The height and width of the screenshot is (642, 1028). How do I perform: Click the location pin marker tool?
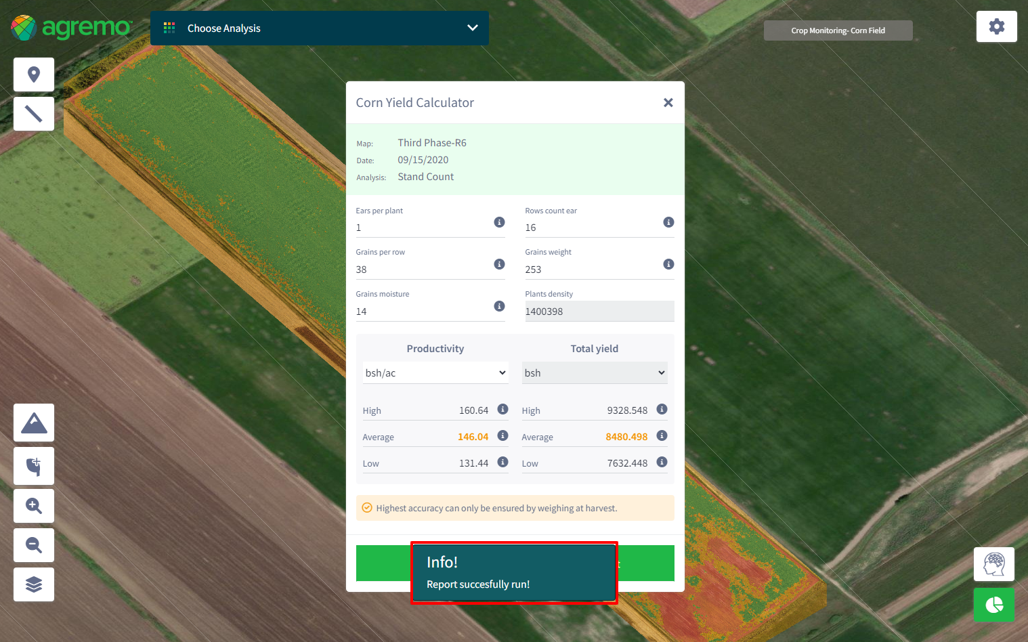tap(34, 74)
